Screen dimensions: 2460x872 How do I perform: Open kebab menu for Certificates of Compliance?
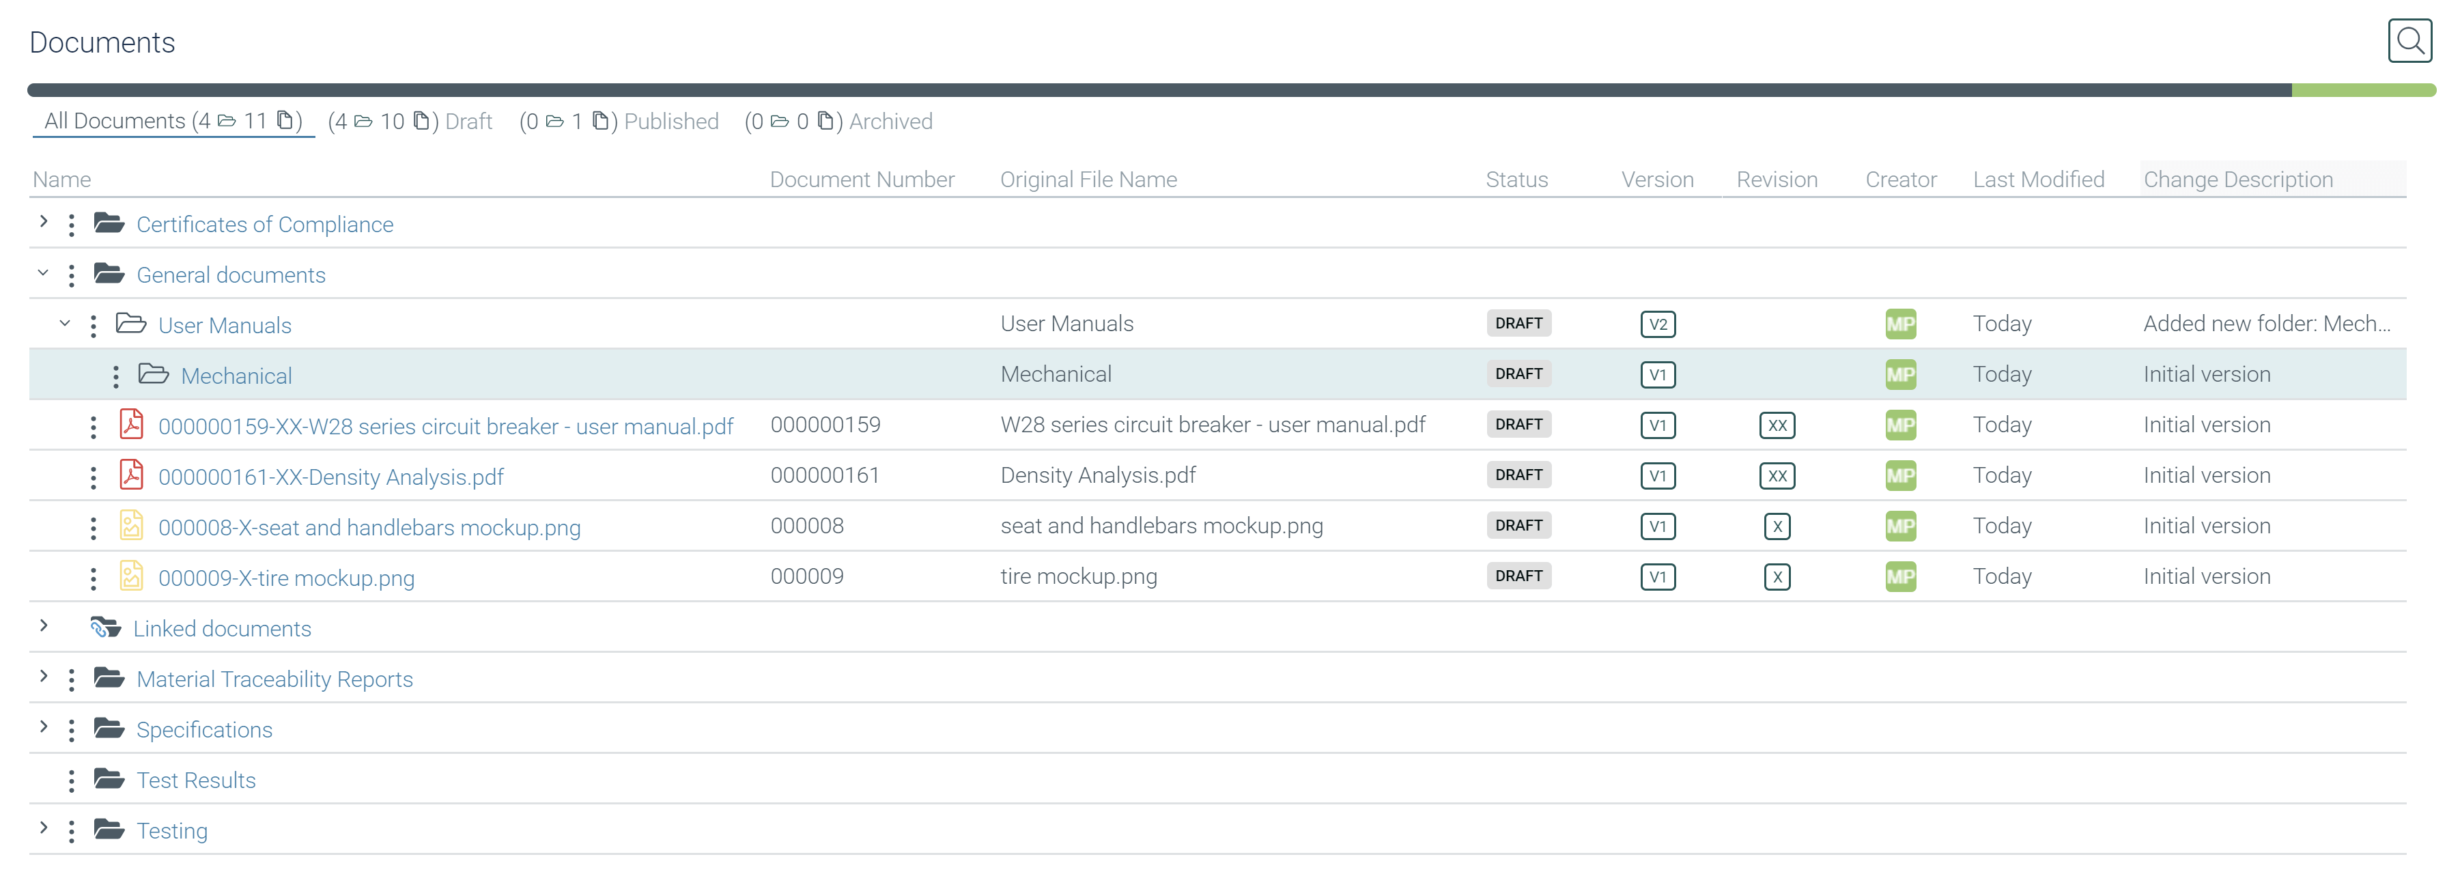pyautogui.click(x=72, y=225)
